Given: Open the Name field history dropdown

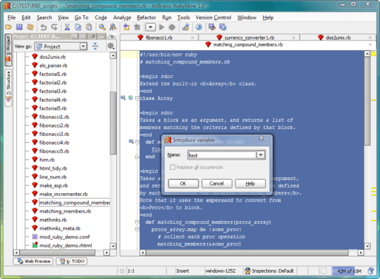Looking at the screenshot, I should (x=261, y=155).
